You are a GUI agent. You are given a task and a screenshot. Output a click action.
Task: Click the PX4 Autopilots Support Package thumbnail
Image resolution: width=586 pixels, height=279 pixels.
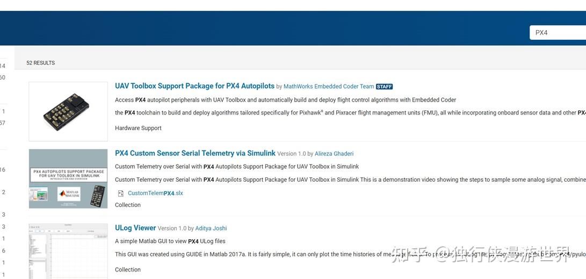click(x=68, y=178)
